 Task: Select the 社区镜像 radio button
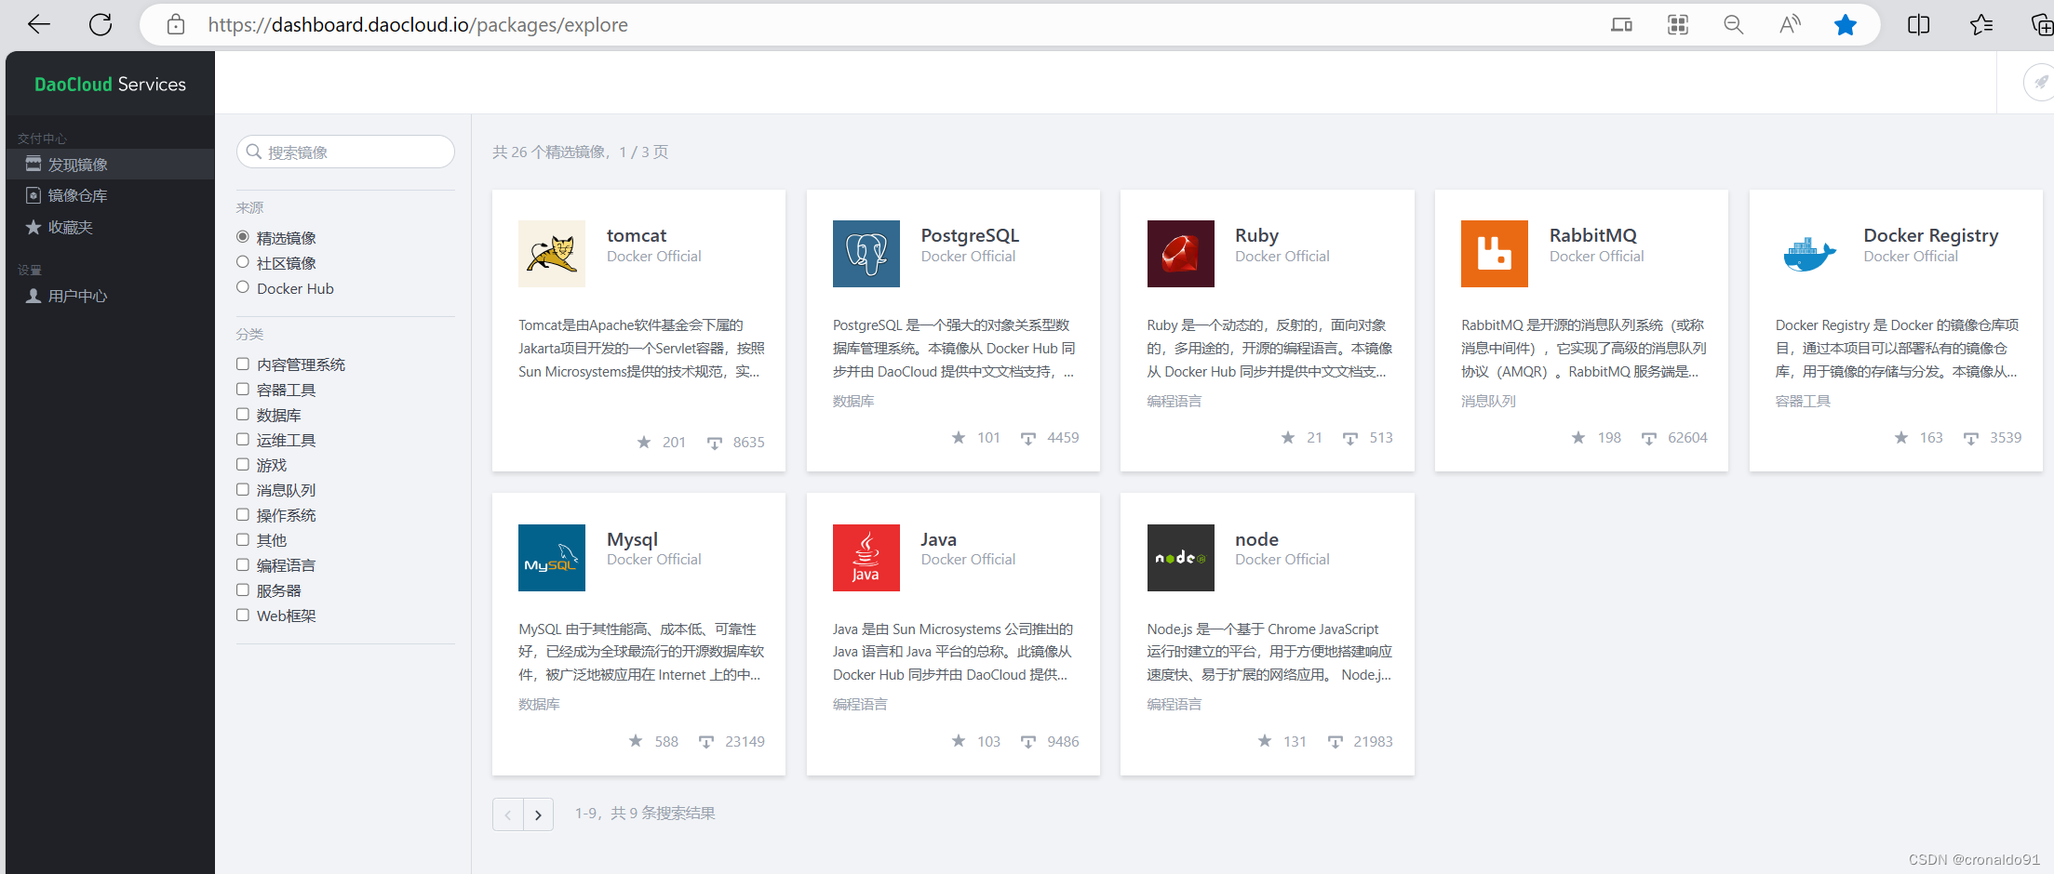click(x=243, y=262)
